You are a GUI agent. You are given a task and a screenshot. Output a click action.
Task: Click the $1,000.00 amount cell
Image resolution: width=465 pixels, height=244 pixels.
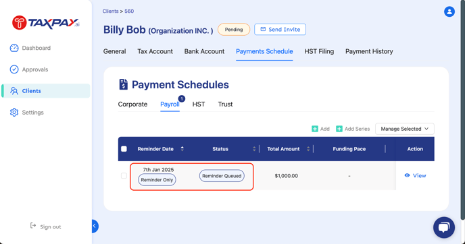[286, 176]
